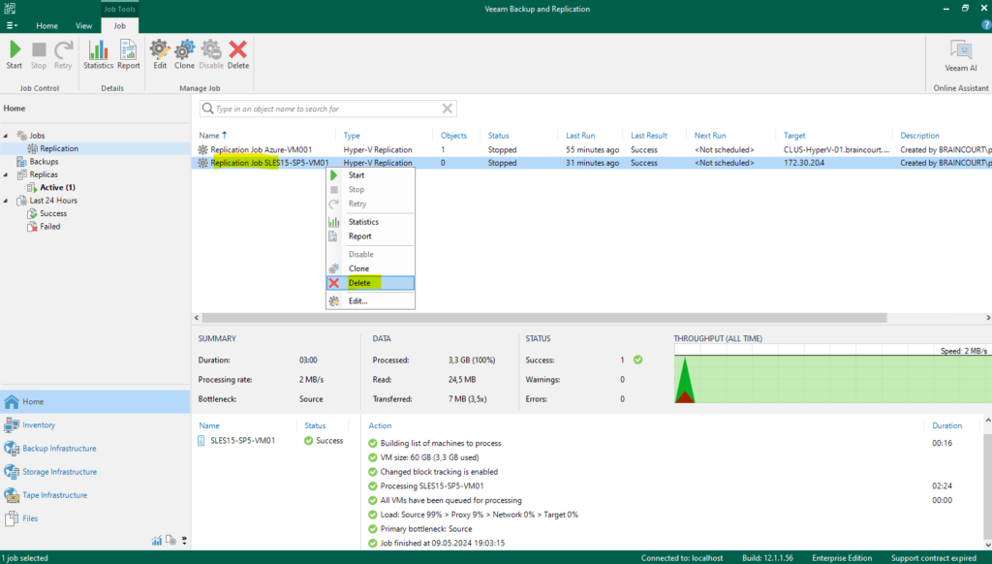Select Replication Job Azure-VM001 row
992x564 pixels.
tap(592, 150)
